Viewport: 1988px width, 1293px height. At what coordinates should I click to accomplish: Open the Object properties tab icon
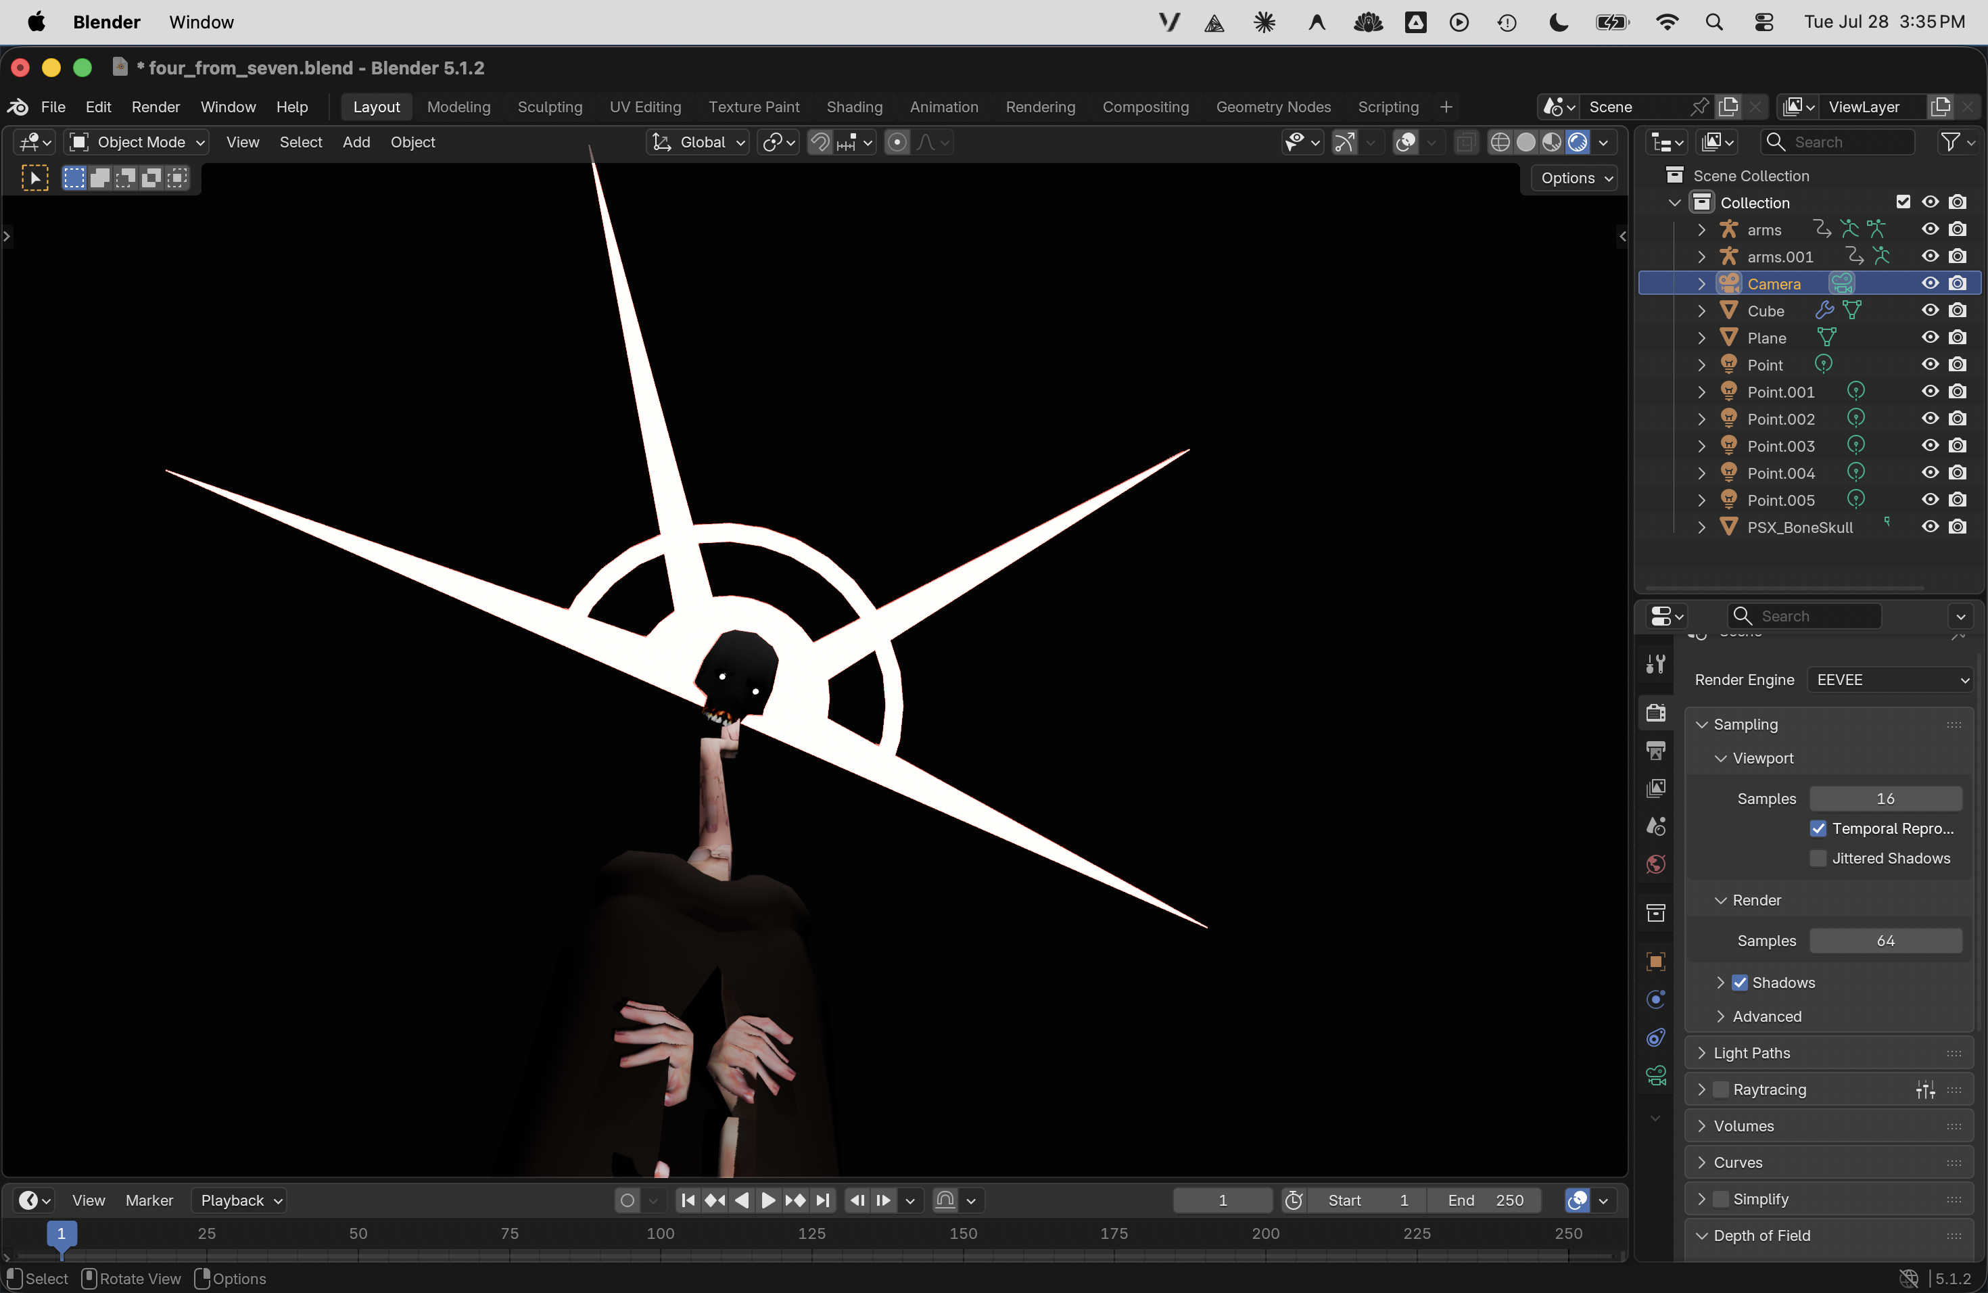coord(1655,962)
